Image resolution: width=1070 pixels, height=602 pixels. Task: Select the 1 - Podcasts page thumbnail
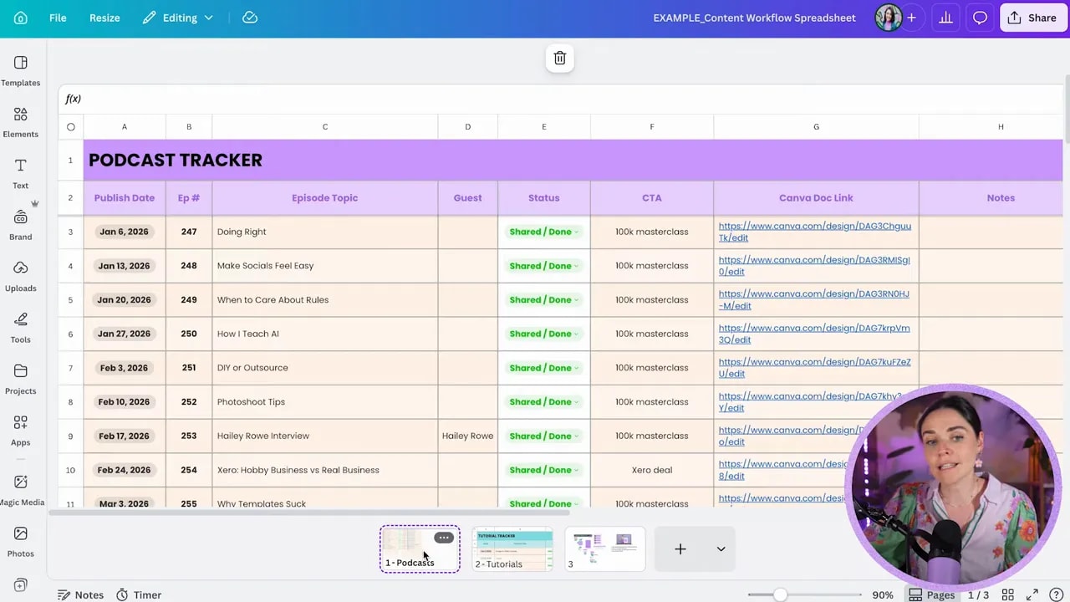click(x=420, y=549)
